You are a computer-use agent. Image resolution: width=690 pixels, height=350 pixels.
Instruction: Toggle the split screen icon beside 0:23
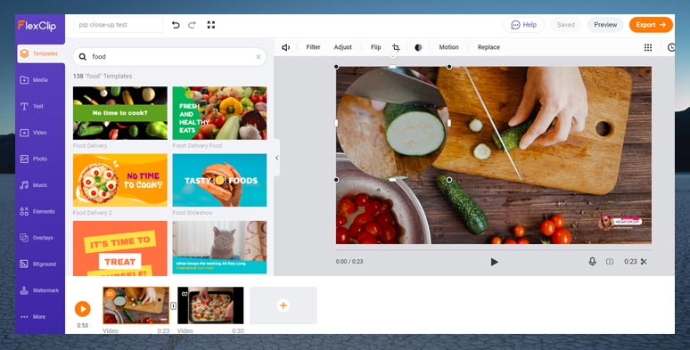(x=610, y=262)
